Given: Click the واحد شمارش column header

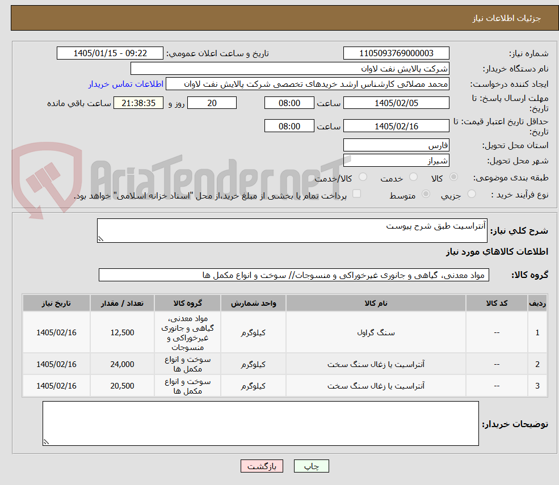Looking at the screenshot, I should coord(253,303).
